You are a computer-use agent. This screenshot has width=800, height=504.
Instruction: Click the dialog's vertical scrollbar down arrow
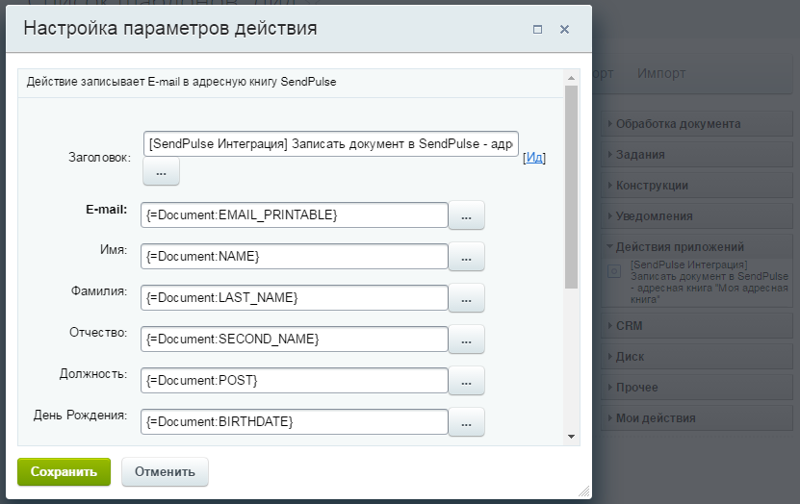(571, 436)
